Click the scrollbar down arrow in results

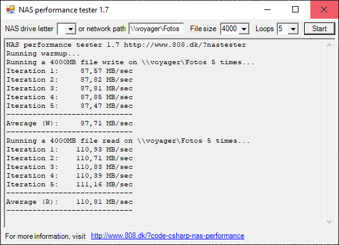tap(329, 222)
